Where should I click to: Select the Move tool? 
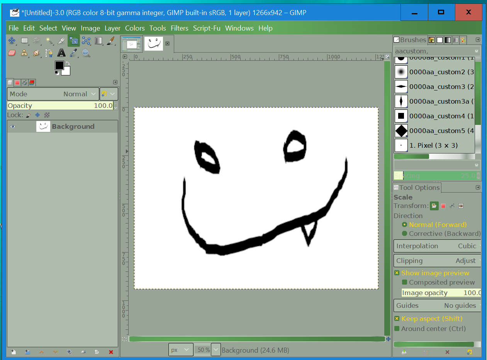click(x=12, y=41)
